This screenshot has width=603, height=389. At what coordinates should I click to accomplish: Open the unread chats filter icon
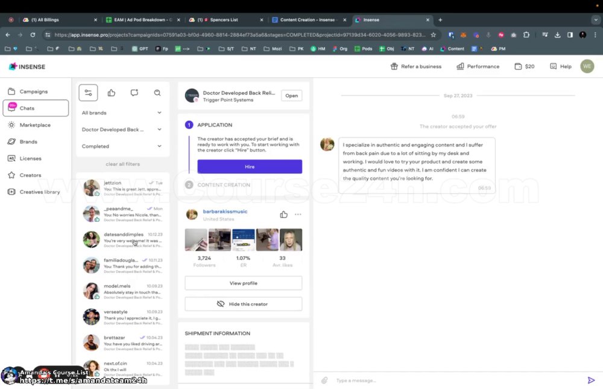click(x=134, y=93)
